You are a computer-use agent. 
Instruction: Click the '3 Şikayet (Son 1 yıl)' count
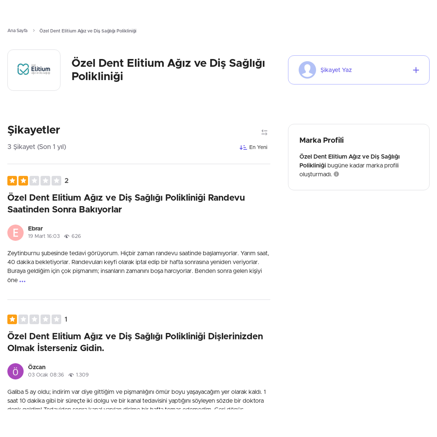[37, 147]
